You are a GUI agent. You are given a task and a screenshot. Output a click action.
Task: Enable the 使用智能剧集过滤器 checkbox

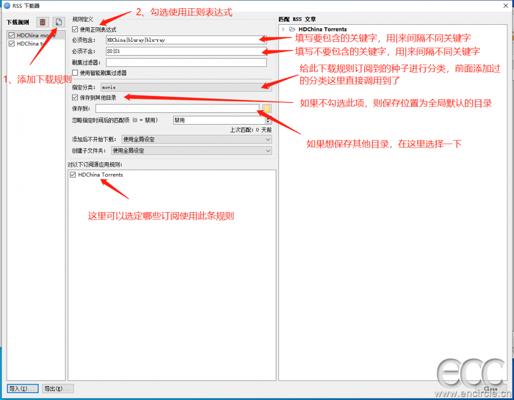click(75, 73)
